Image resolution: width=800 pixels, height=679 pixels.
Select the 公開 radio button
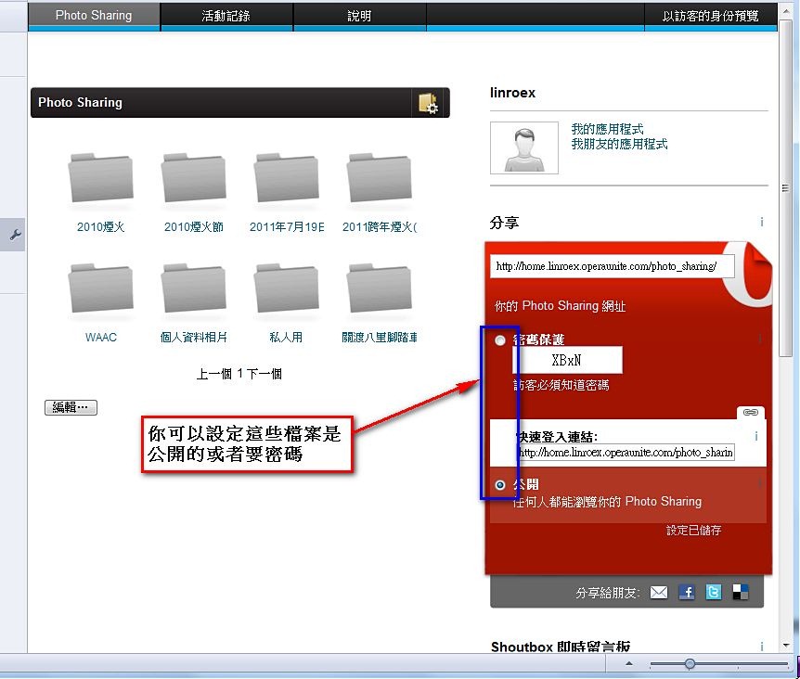tap(500, 485)
